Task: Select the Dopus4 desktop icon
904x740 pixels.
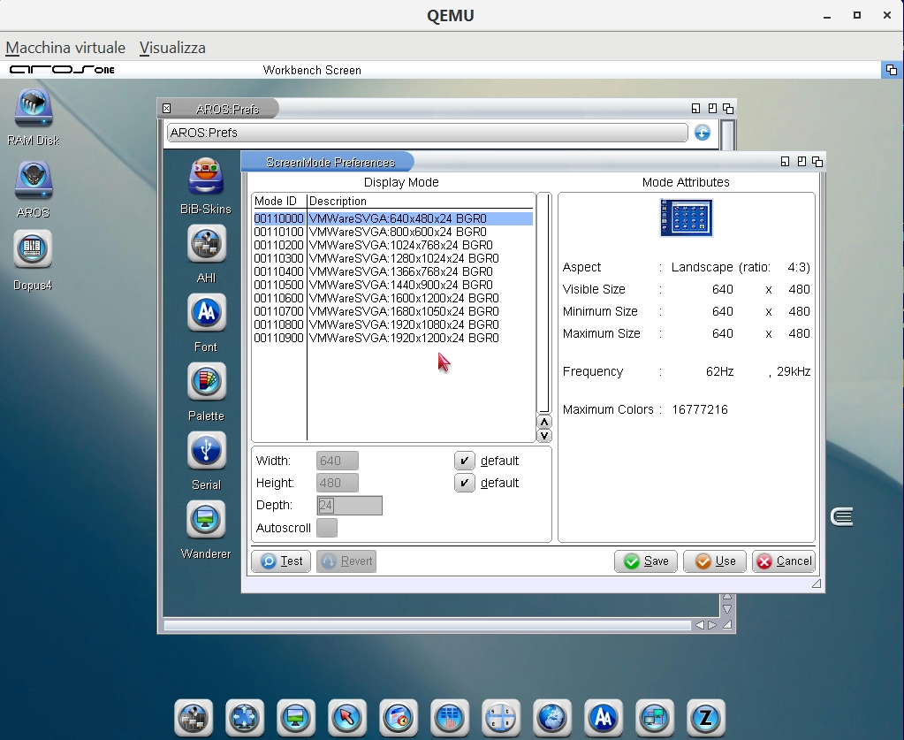Action: tap(33, 249)
